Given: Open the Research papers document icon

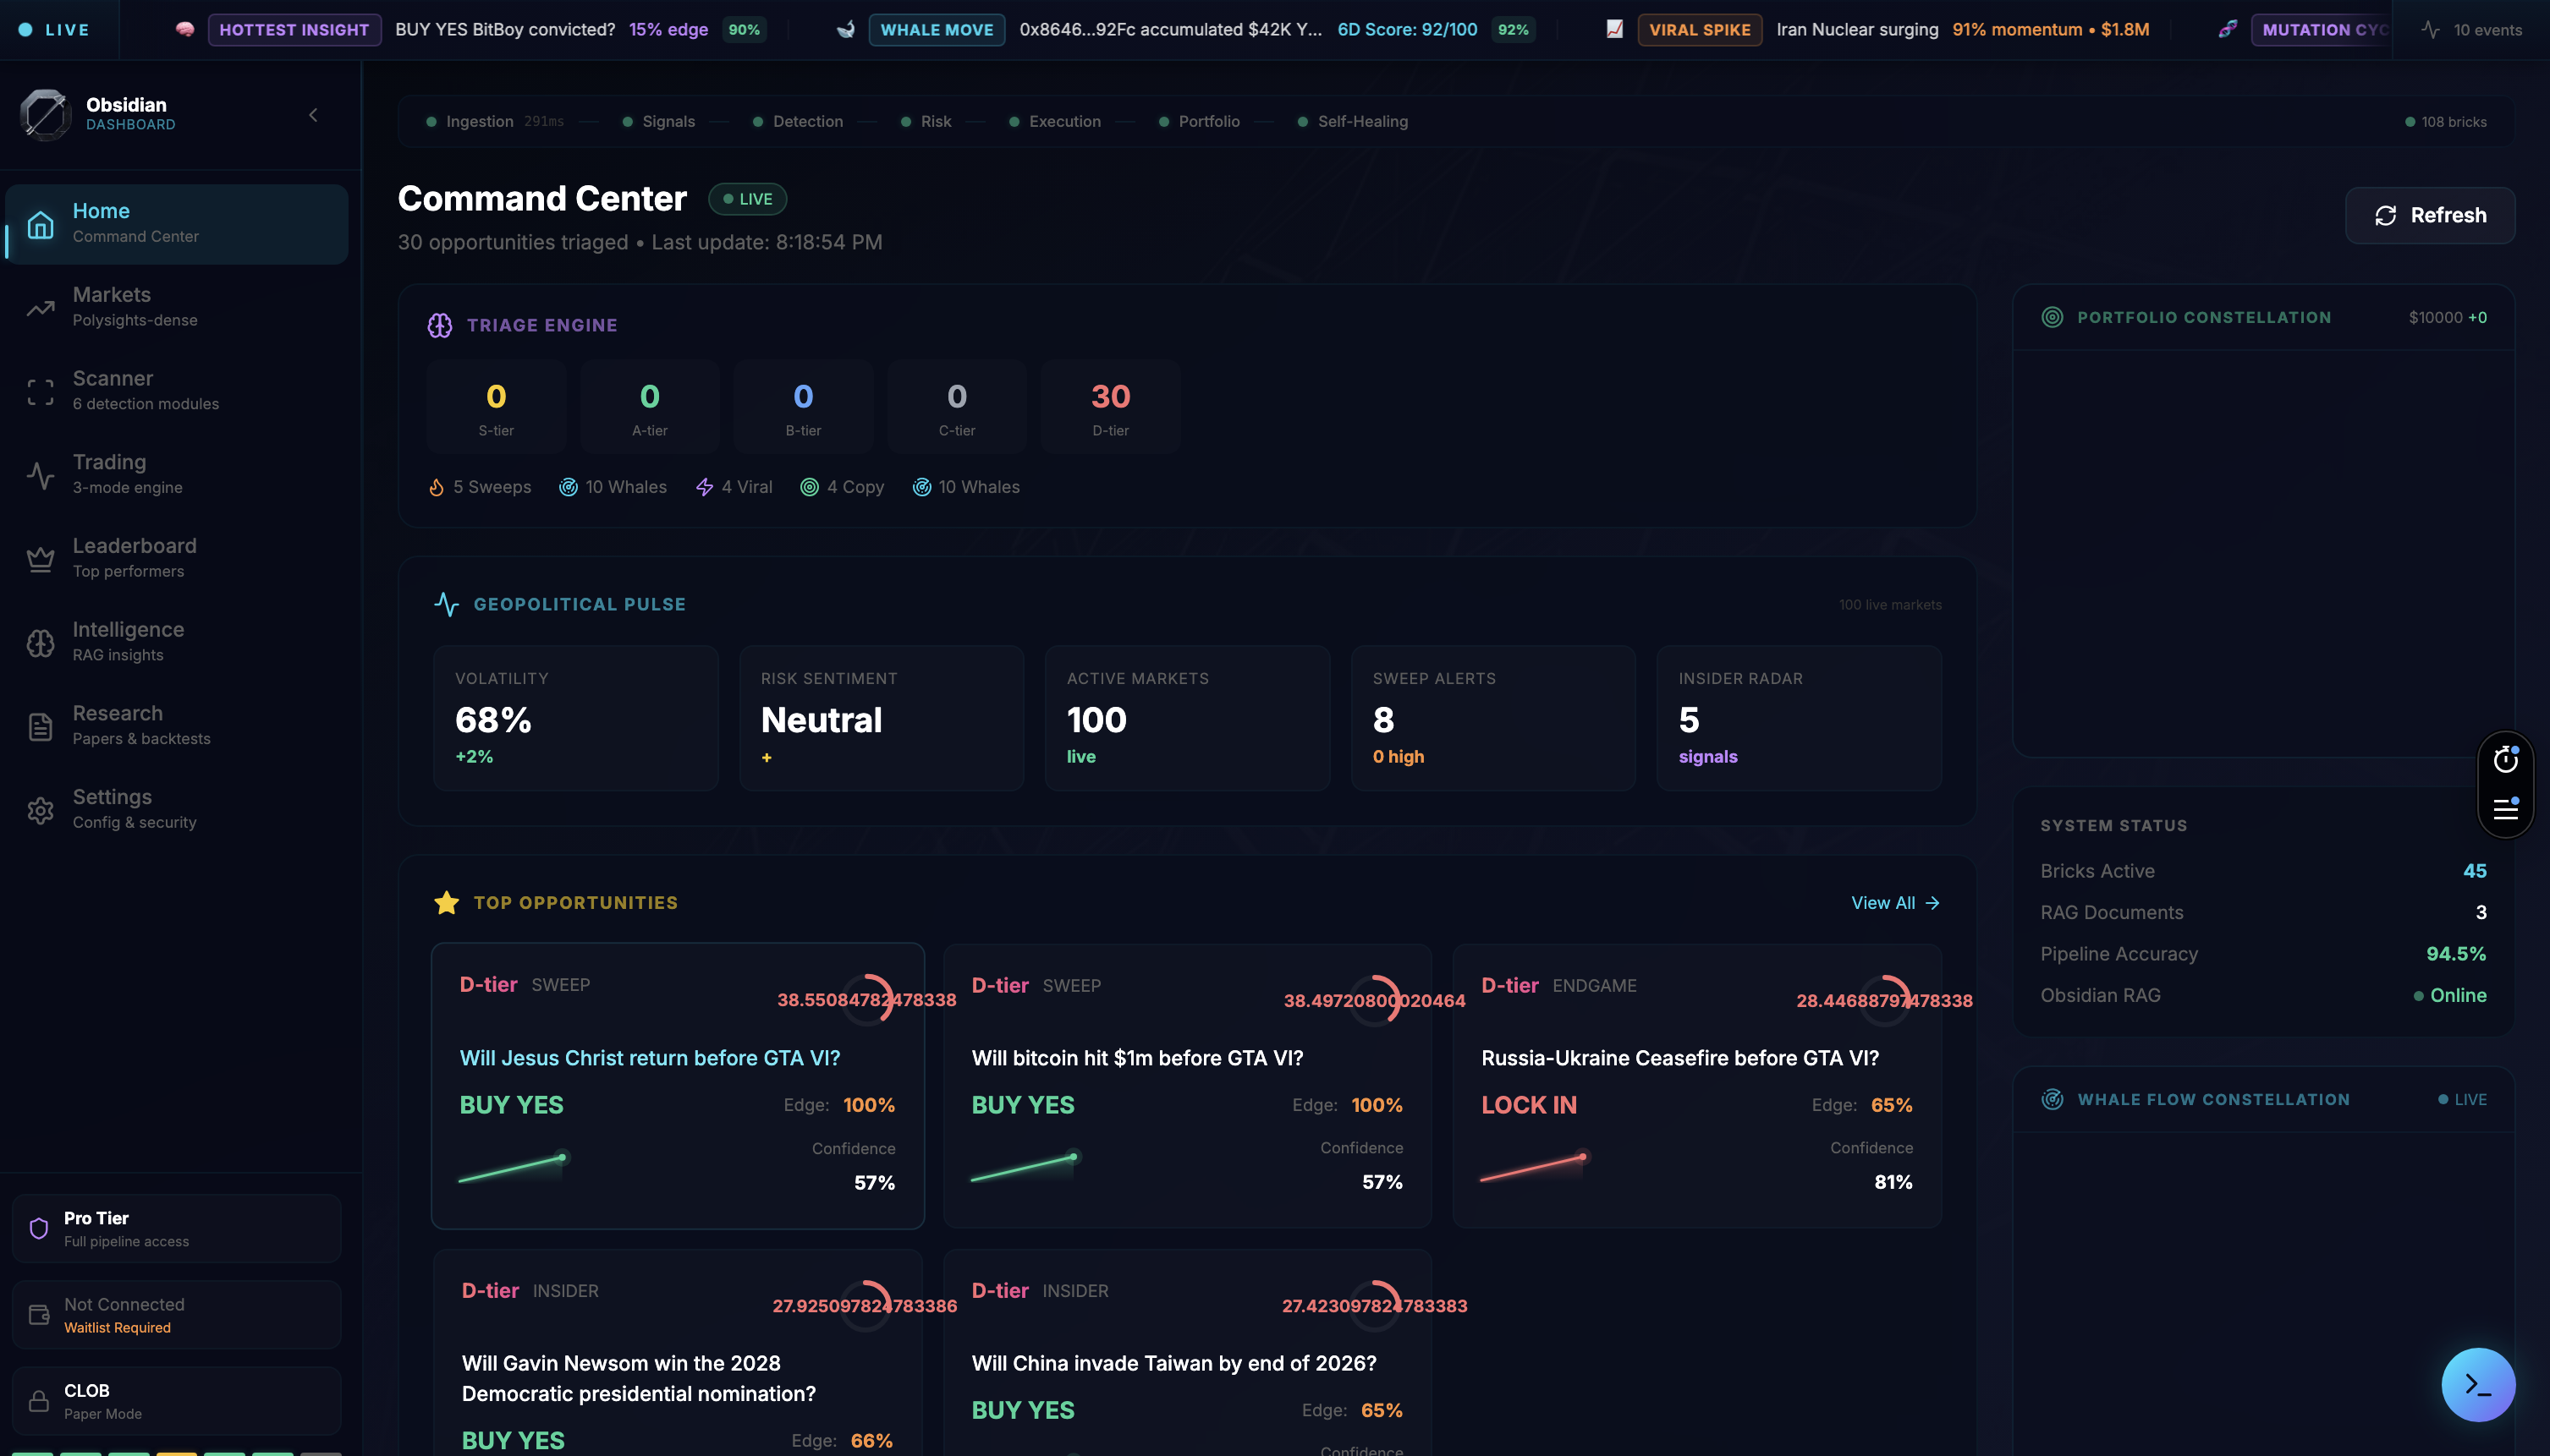Looking at the screenshot, I should click(40, 726).
